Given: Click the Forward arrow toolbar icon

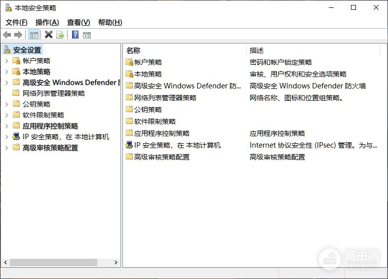Looking at the screenshot, I should [18, 35].
